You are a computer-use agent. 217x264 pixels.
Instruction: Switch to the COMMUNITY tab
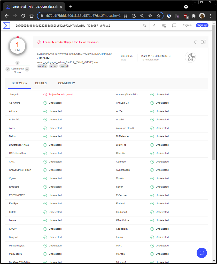[x=66, y=83]
